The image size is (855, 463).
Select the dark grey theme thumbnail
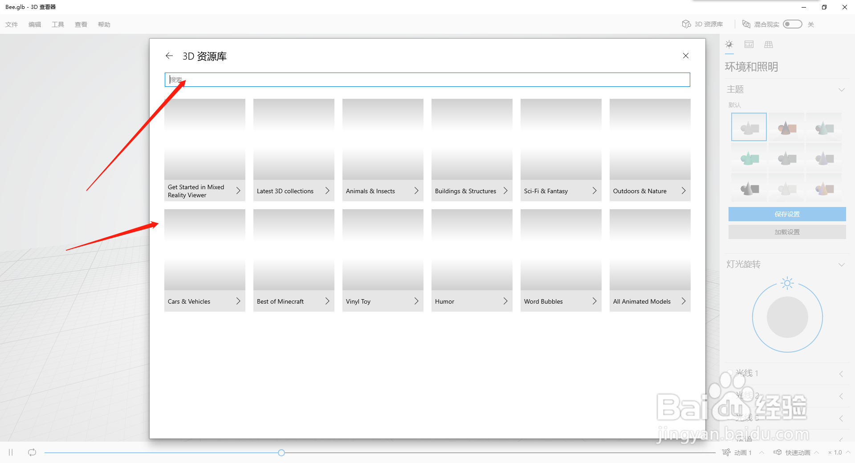(x=749, y=188)
